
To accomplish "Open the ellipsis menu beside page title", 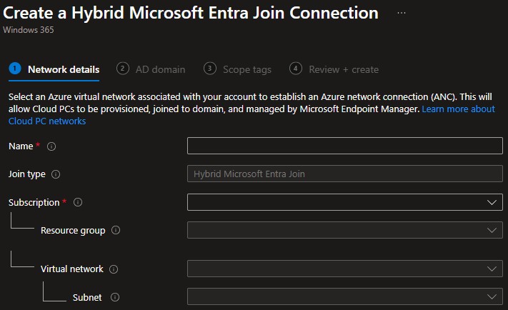I will (402, 13).
